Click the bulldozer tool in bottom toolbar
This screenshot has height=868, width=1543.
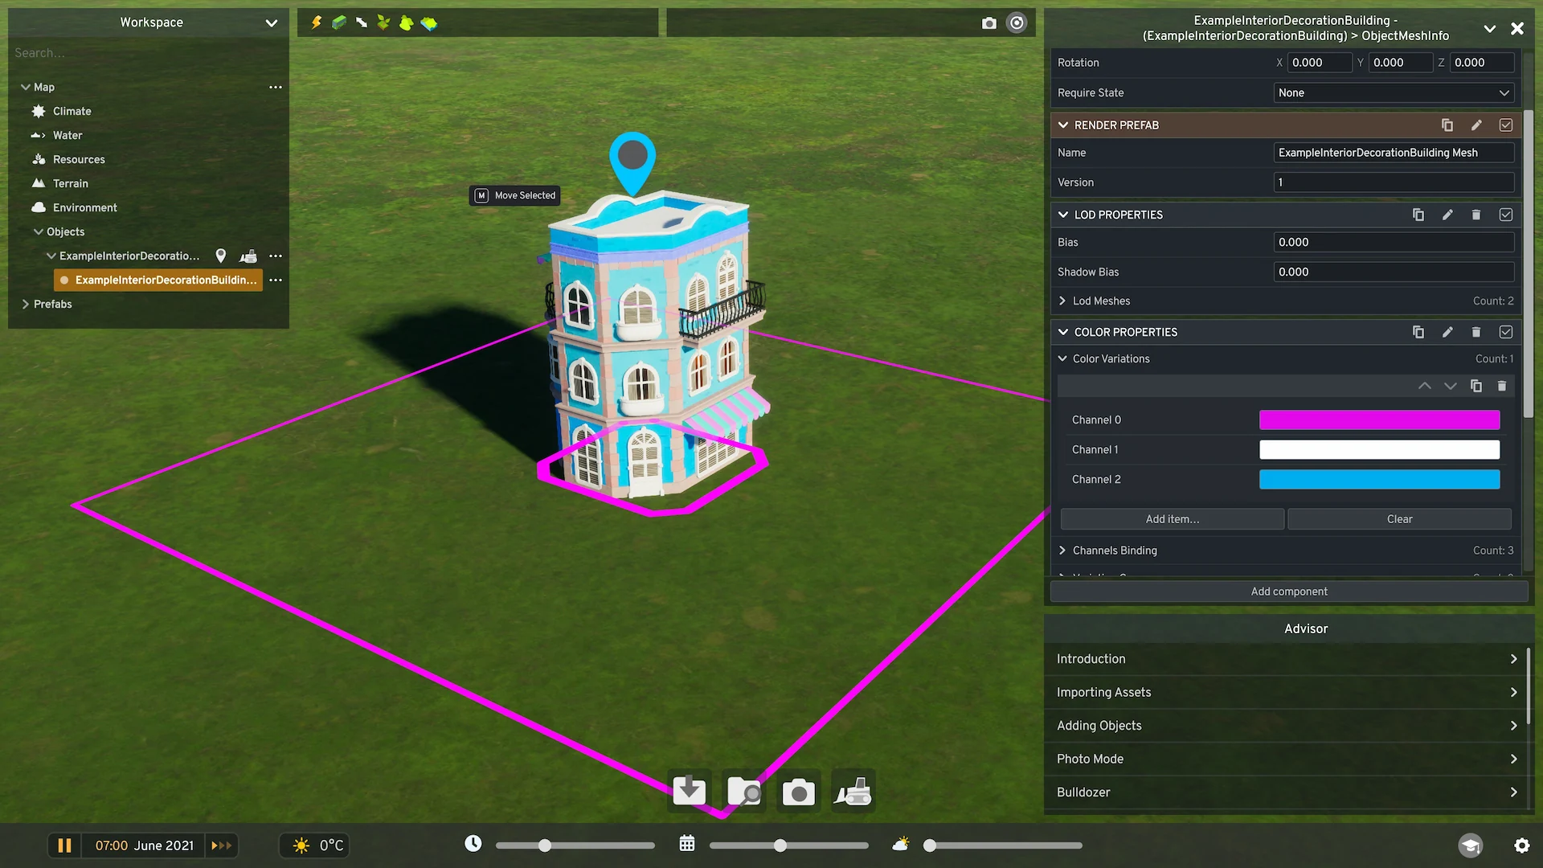pos(853,792)
